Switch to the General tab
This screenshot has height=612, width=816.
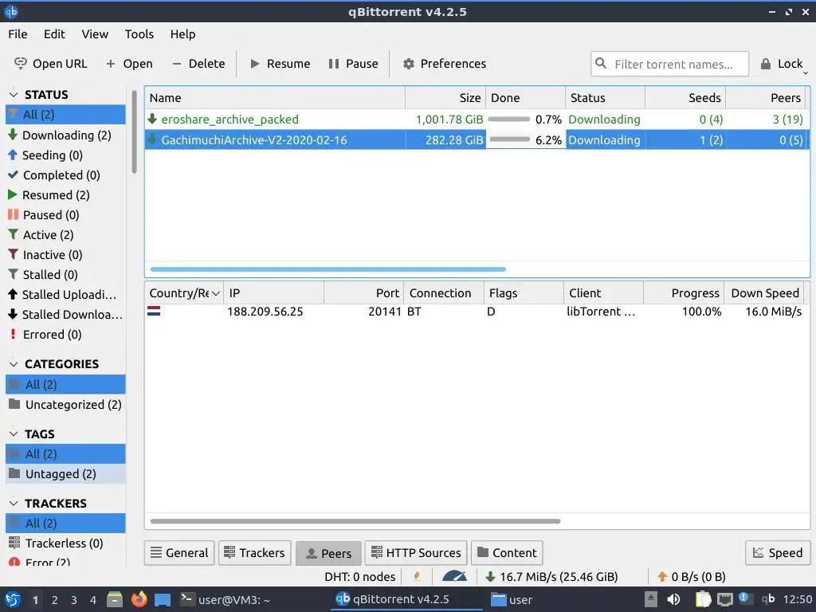[x=179, y=553]
